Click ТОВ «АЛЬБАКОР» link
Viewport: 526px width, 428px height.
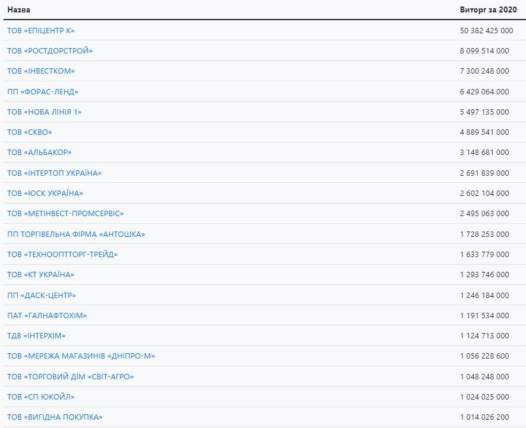point(39,153)
